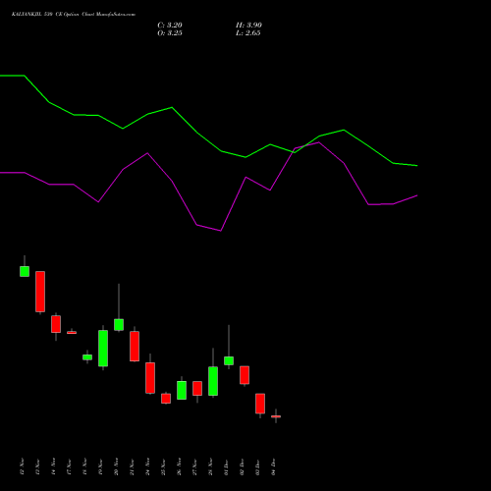Select the 21 Nov date label
The width and height of the screenshot is (491, 491).
coord(133,466)
